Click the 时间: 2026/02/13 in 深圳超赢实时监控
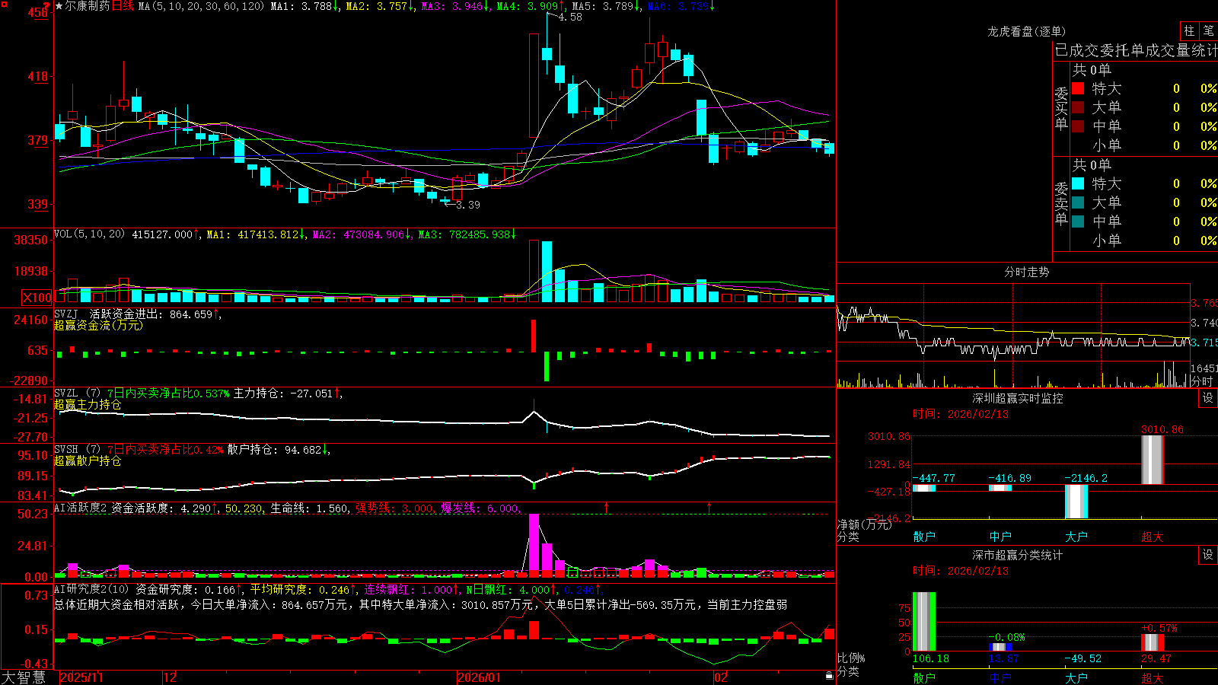 (960, 414)
